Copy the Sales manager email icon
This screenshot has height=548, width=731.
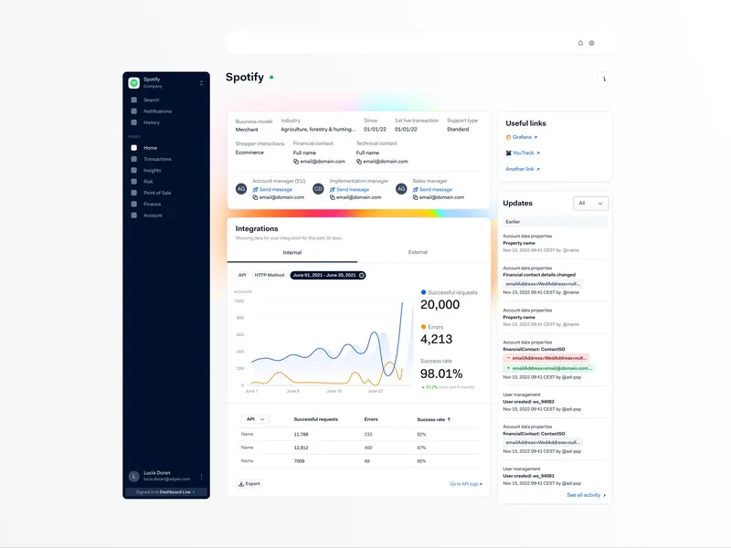tap(415, 197)
